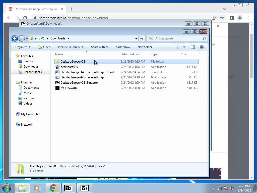Viewport: 257px width, 193px height.
Task: Select the DesktopGoose v0.3 folder icon
Action: coord(57,62)
